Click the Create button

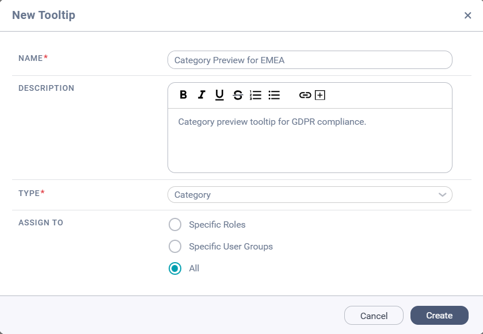tap(439, 315)
